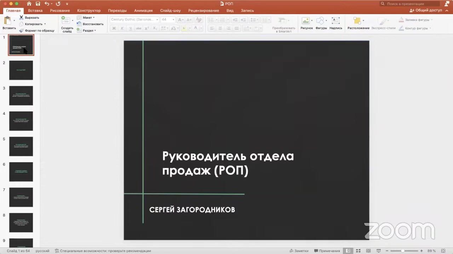Cut selection with Вырезать

pyautogui.click(x=29, y=17)
